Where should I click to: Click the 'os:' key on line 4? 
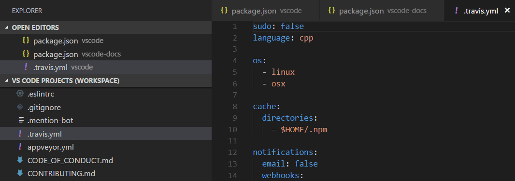259,61
